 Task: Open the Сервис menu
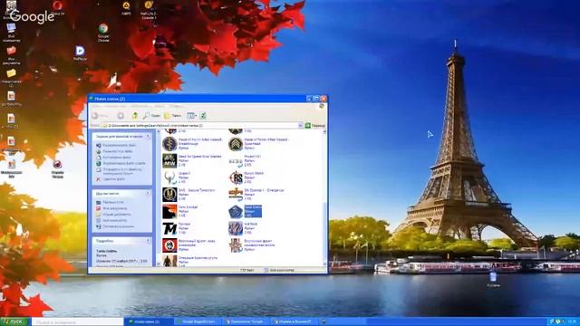tap(159, 106)
